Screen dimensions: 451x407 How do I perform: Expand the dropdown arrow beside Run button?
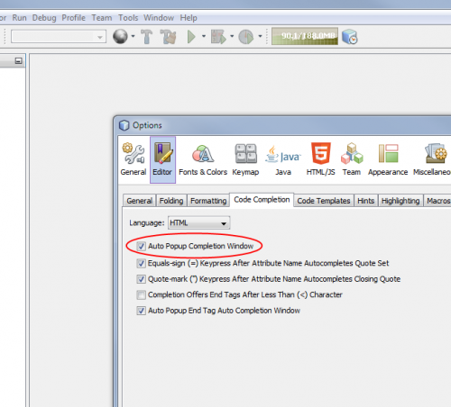coord(204,36)
